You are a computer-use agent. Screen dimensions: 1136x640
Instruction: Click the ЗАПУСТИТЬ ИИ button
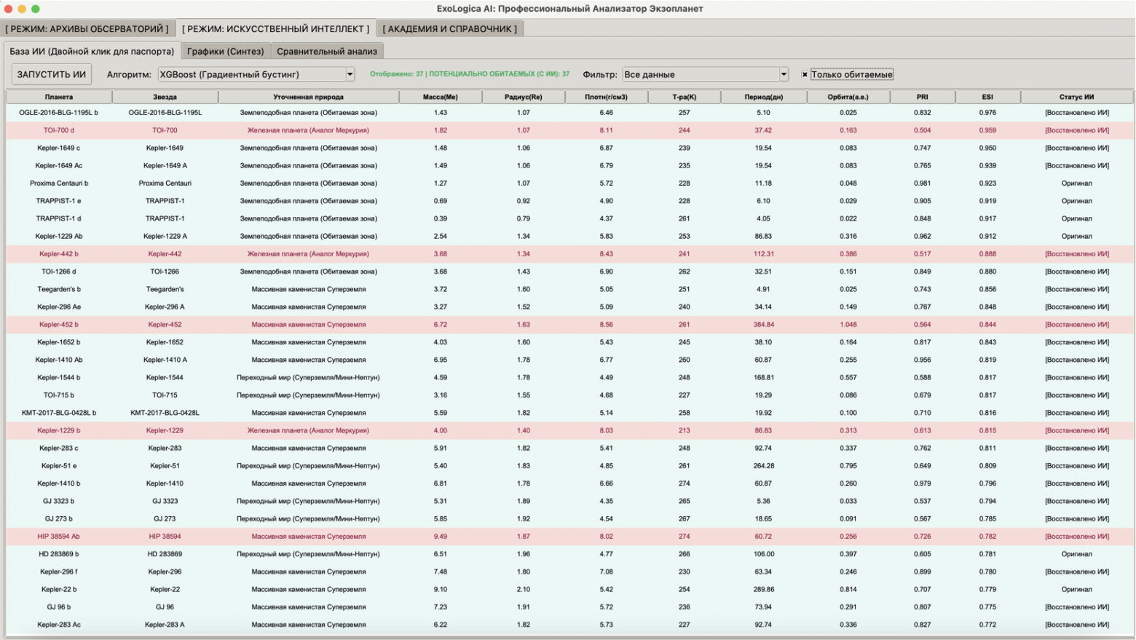(51, 74)
